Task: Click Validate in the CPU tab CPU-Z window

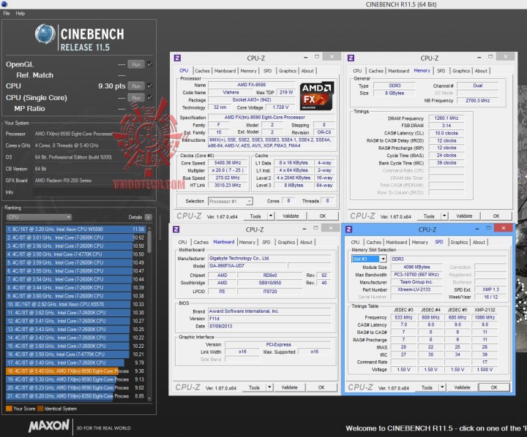Action: pos(291,216)
